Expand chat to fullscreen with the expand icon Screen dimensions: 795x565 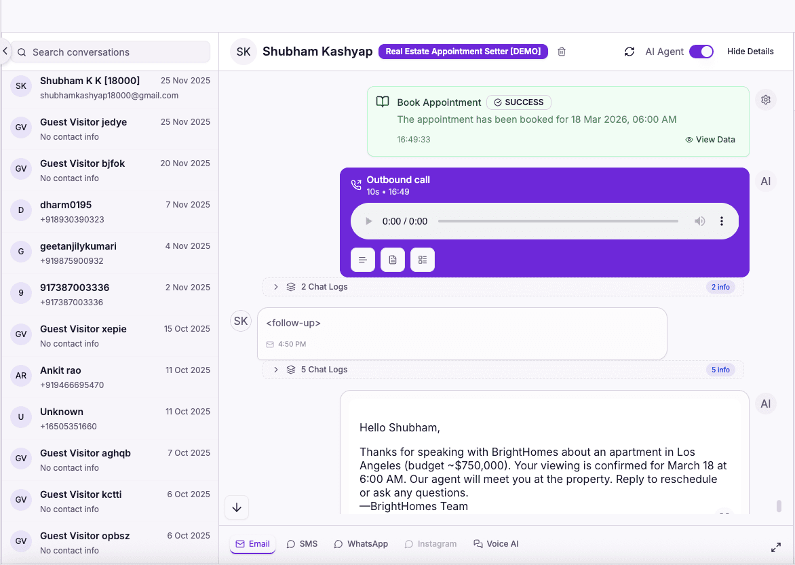(x=776, y=546)
